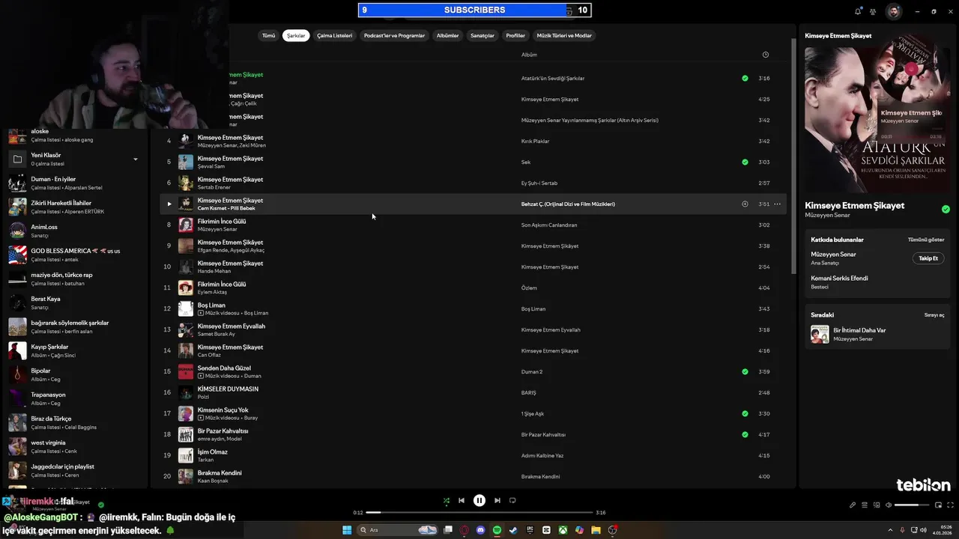This screenshot has width=959, height=539.
Task: Click the Spotify icon in taskbar
Action: 497,530
